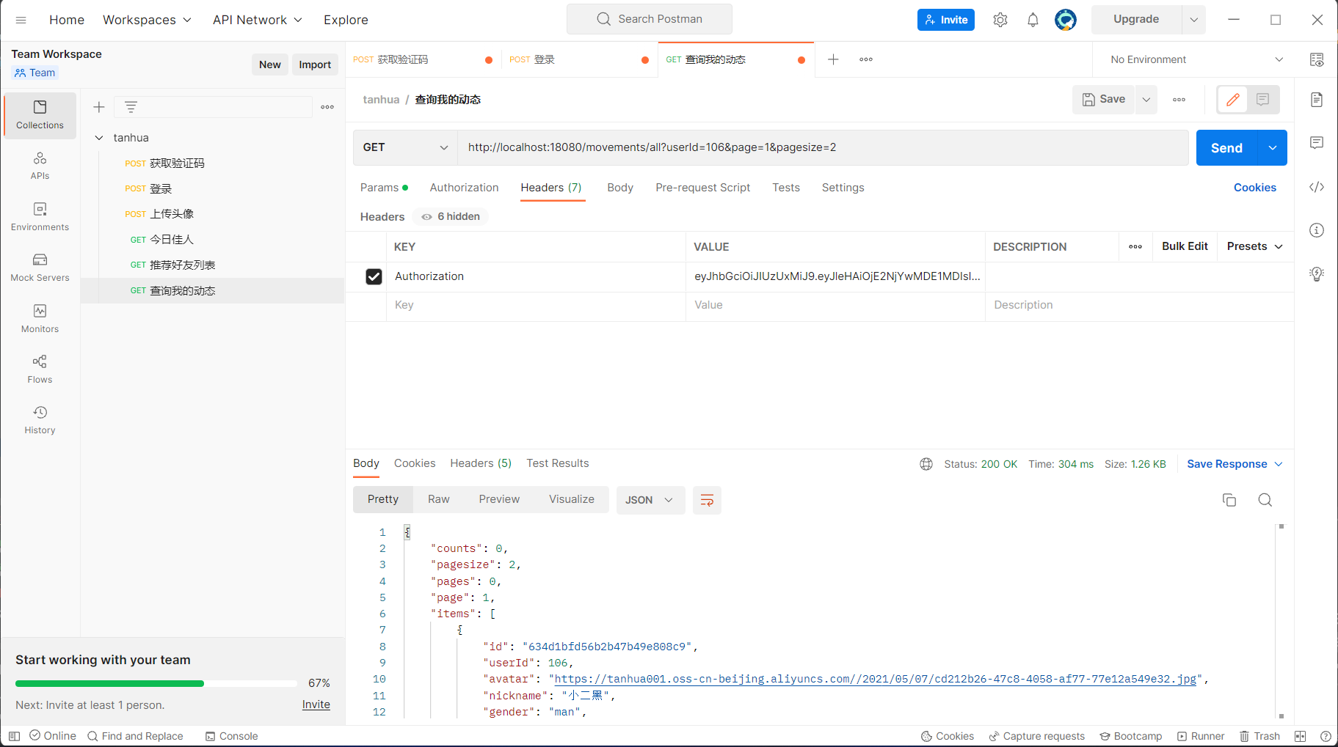Viewport: 1338px width, 747px height.
Task: Search within the response body
Action: 1265,500
